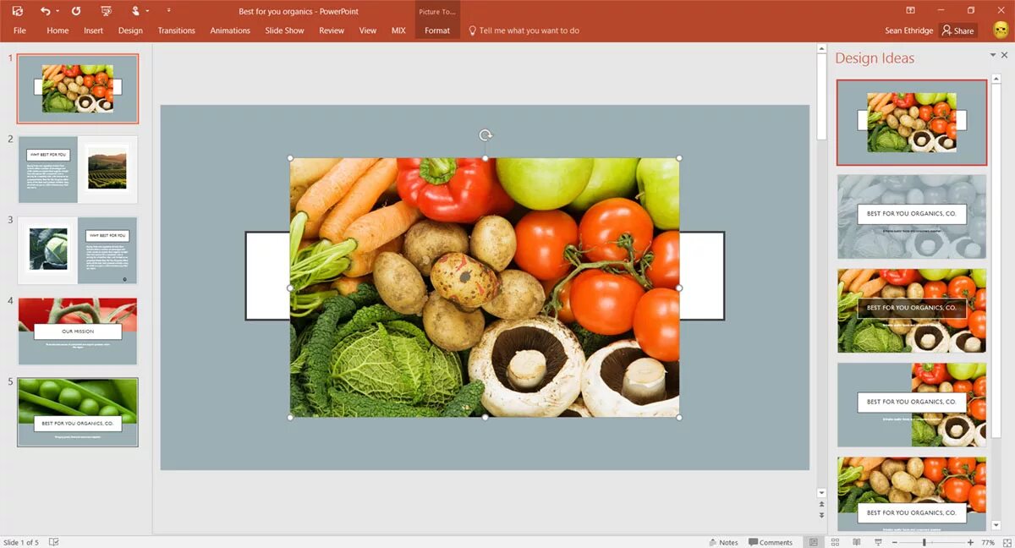The height and width of the screenshot is (548, 1015).
Task: Click the Tell me what you want to do box
Action: [524, 30]
